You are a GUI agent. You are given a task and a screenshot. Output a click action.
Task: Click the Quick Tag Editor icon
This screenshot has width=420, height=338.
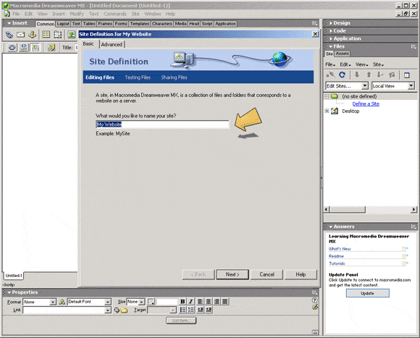pyautogui.click(x=315, y=307)
